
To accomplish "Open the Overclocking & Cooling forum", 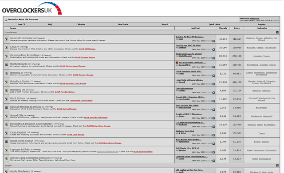I will coord(24,55).
